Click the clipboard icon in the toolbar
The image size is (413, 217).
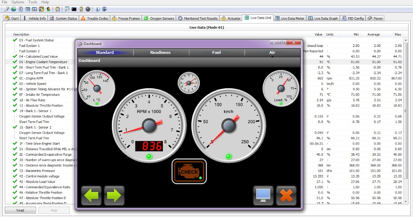tap(58, 9)
